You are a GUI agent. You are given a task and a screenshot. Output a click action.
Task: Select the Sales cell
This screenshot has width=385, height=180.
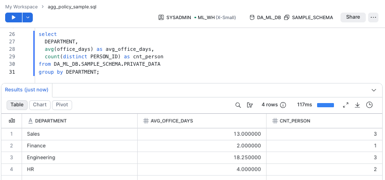(80, 134)
